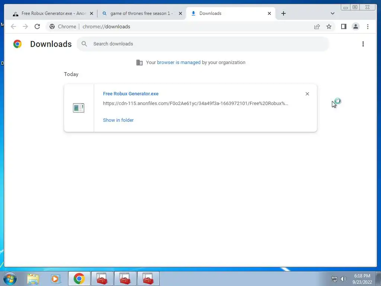This screenshot has width=381, height=286.
Task: Reload the downloads page
Action: 37,26
